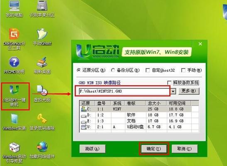Viewport: 227px width, 166px height.
Task: Click the 取消(C) button
Action: pyautogui.click(x=184, y=149)
